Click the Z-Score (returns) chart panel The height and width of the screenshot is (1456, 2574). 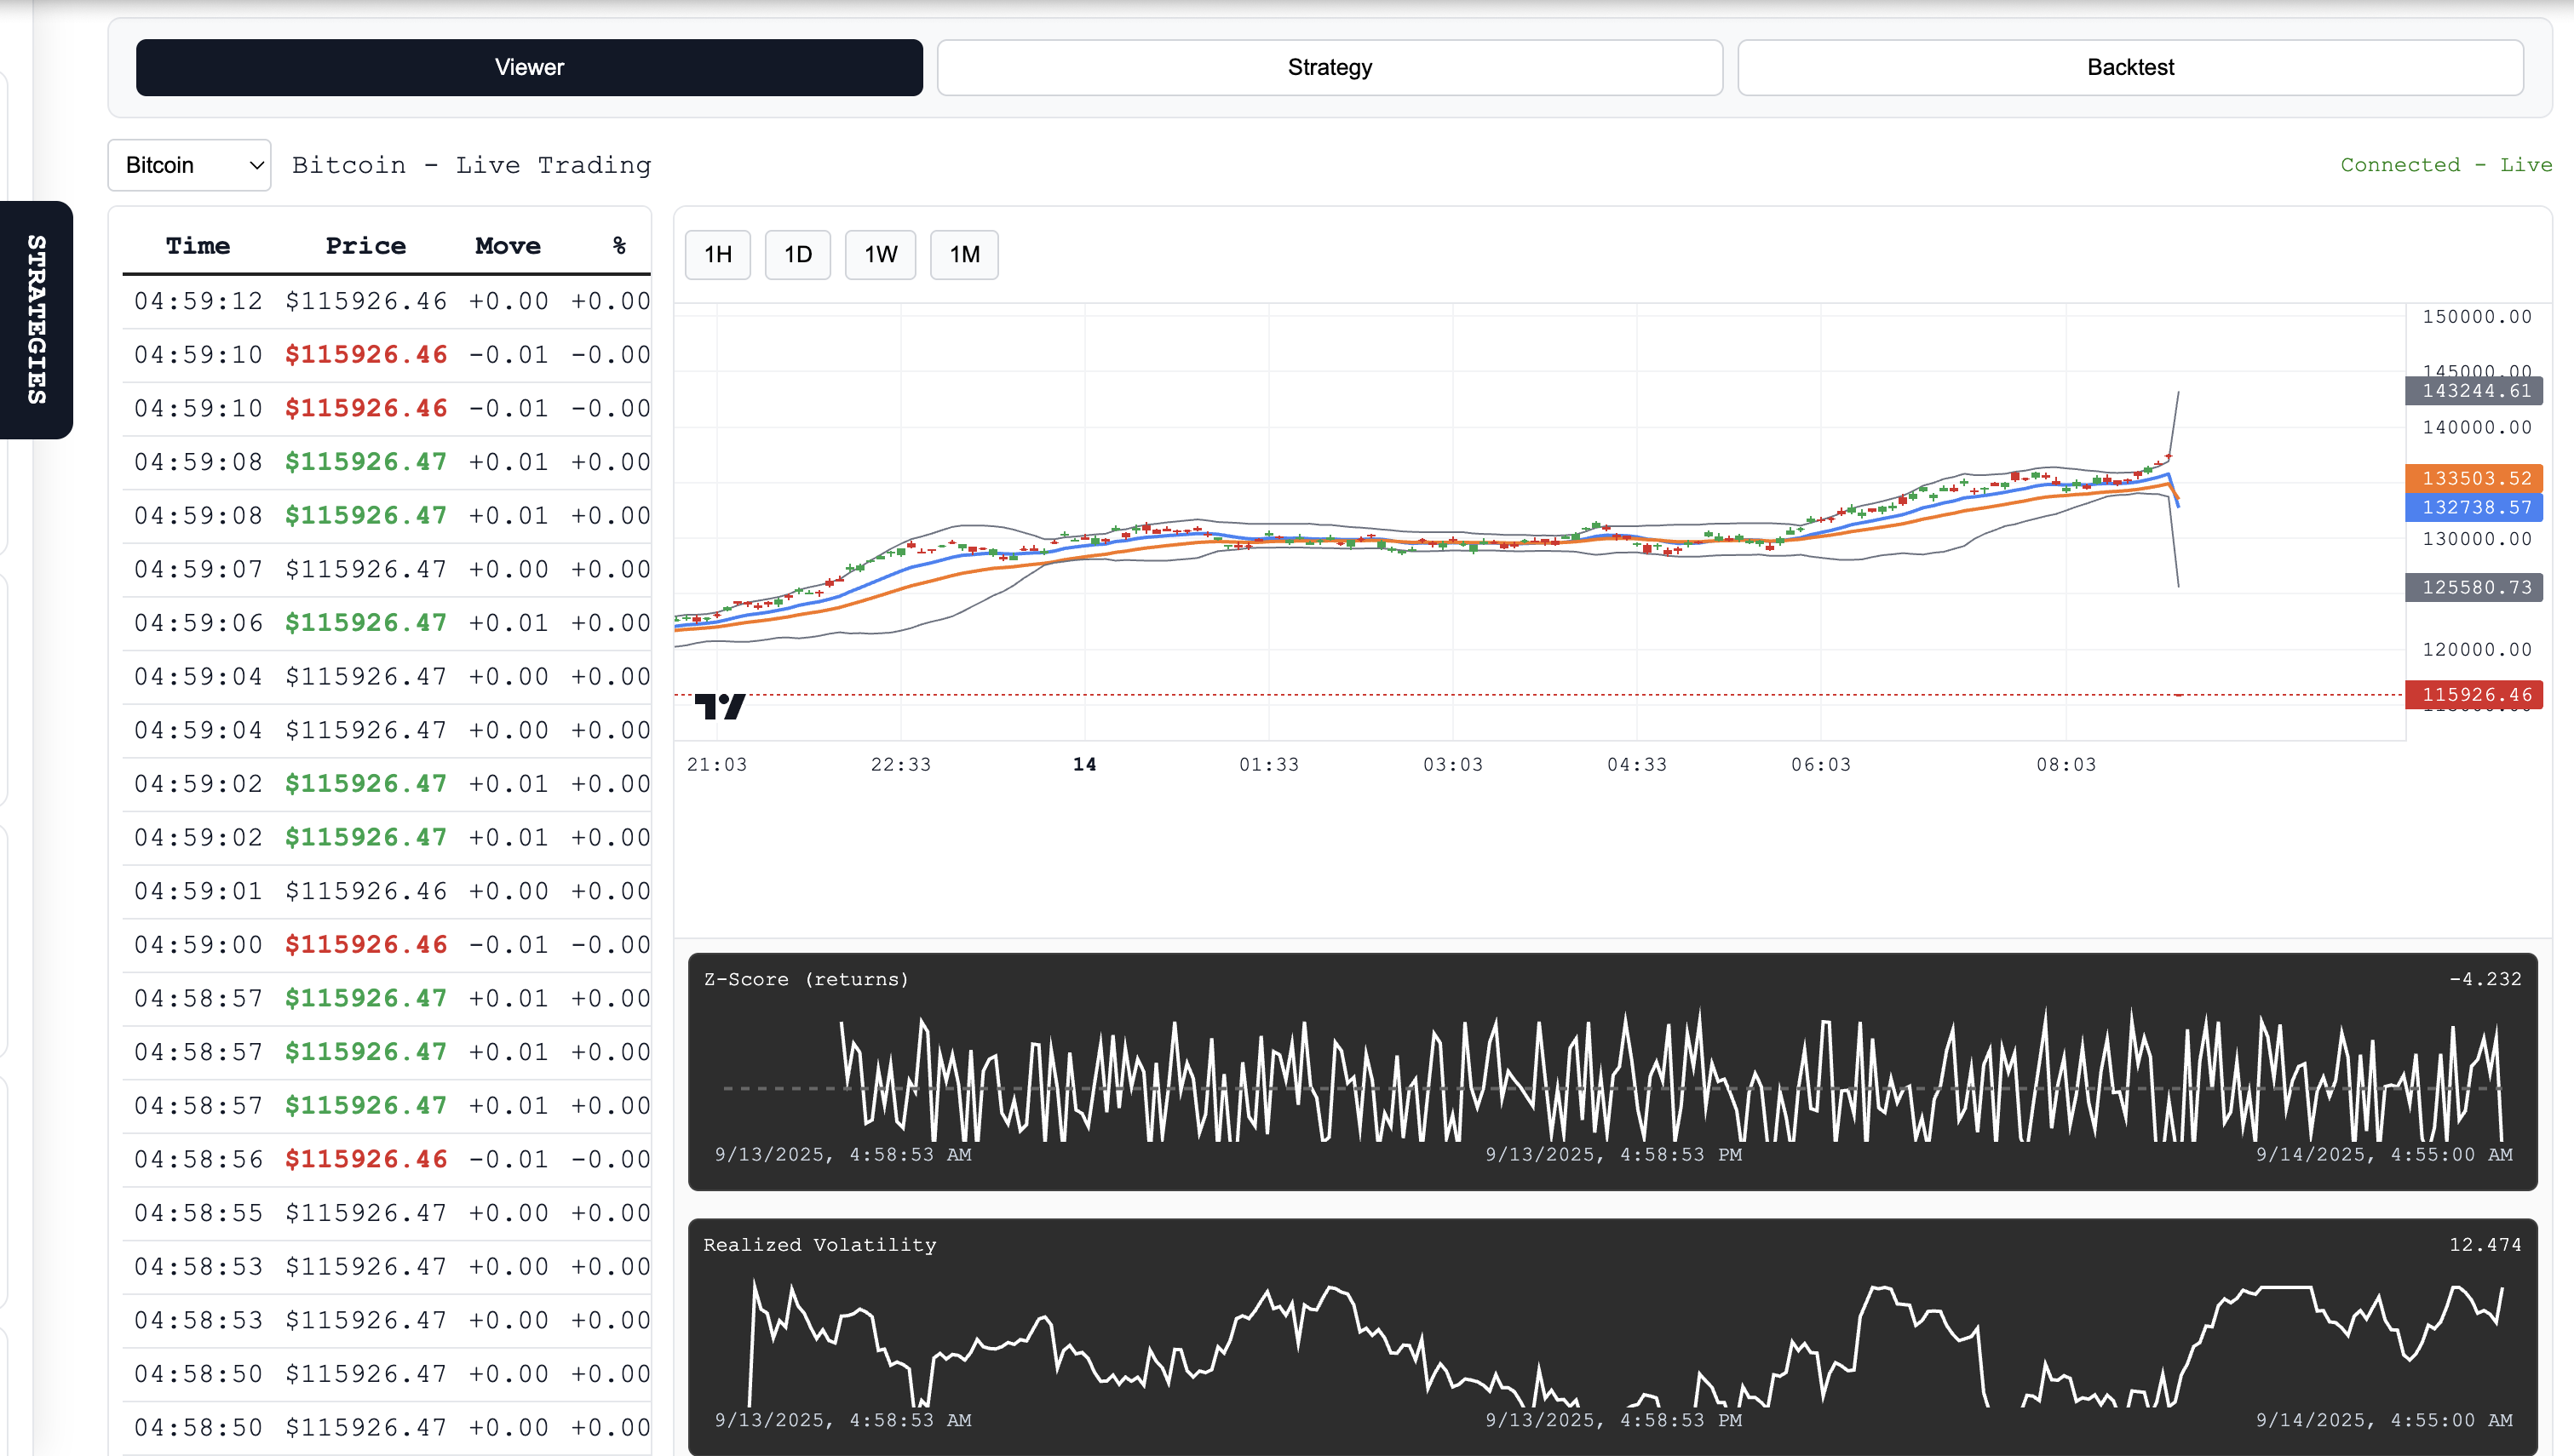[x=1612, y=1072]
